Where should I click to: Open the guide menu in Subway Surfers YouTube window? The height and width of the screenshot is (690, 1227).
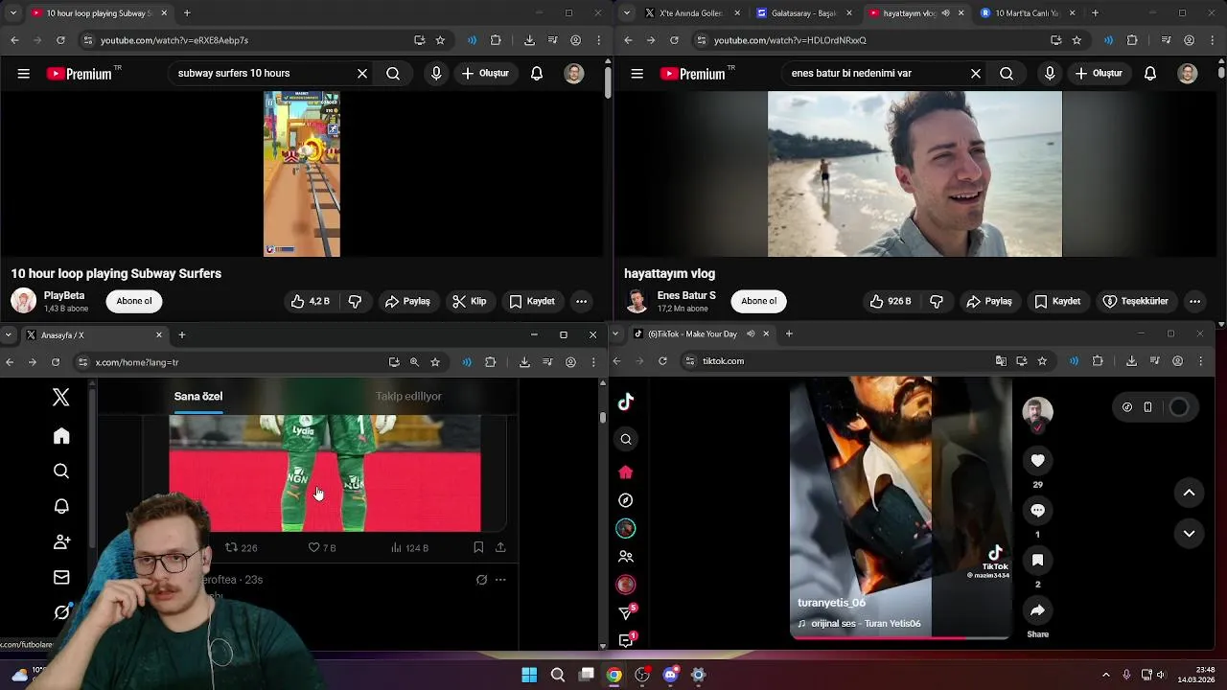pos(23,73)
